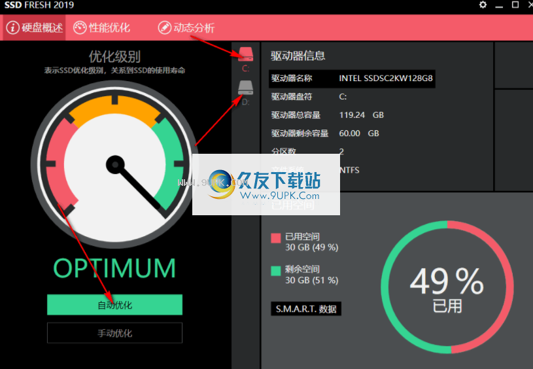Switch to the 性能优化 tab
Screen dimensions: 533x369
tap(101, 27)
